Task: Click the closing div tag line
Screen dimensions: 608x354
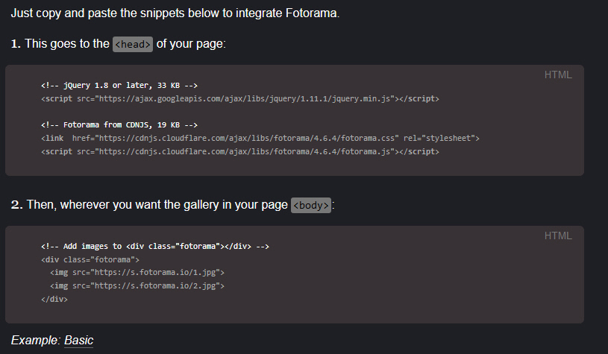Action: click(54, 299)
